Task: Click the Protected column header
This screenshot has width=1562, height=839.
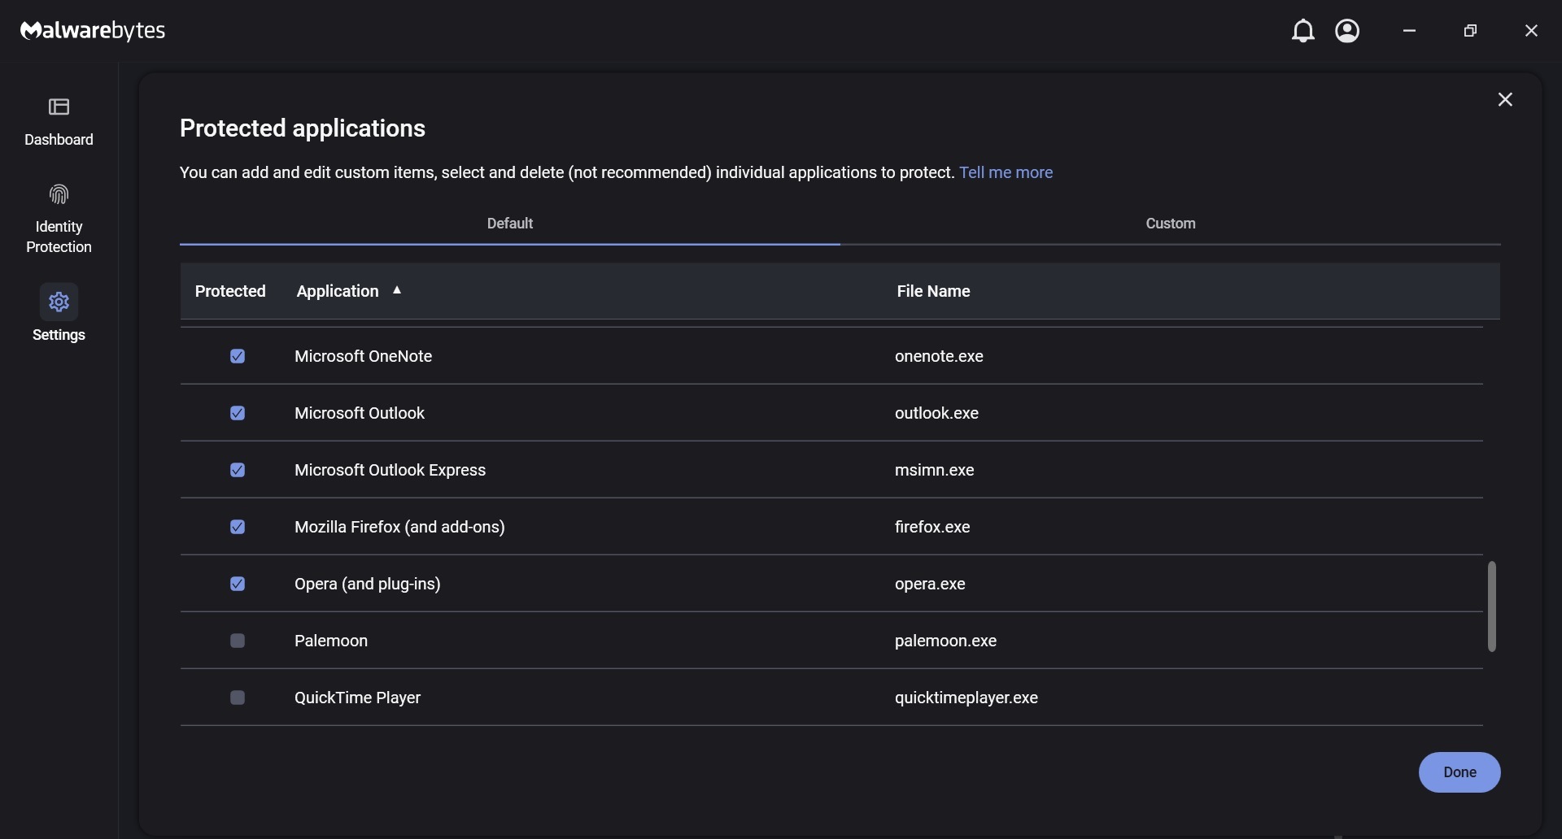Action: click(230, 291)
